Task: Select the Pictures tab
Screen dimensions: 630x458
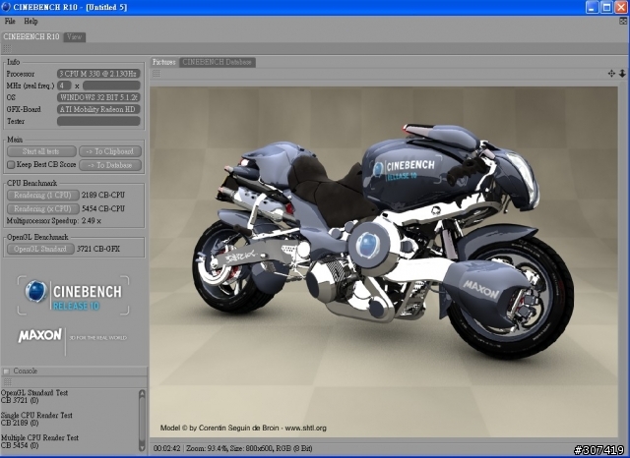Action: (164, 62)
